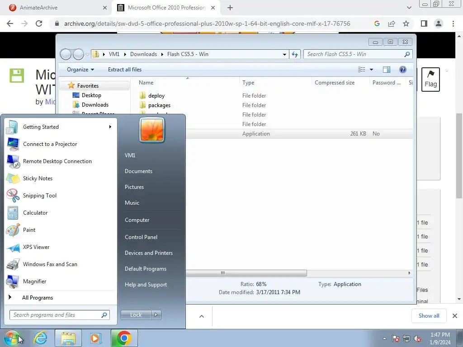
Task: Launch Magnifier
Action: tap(60, 281)
